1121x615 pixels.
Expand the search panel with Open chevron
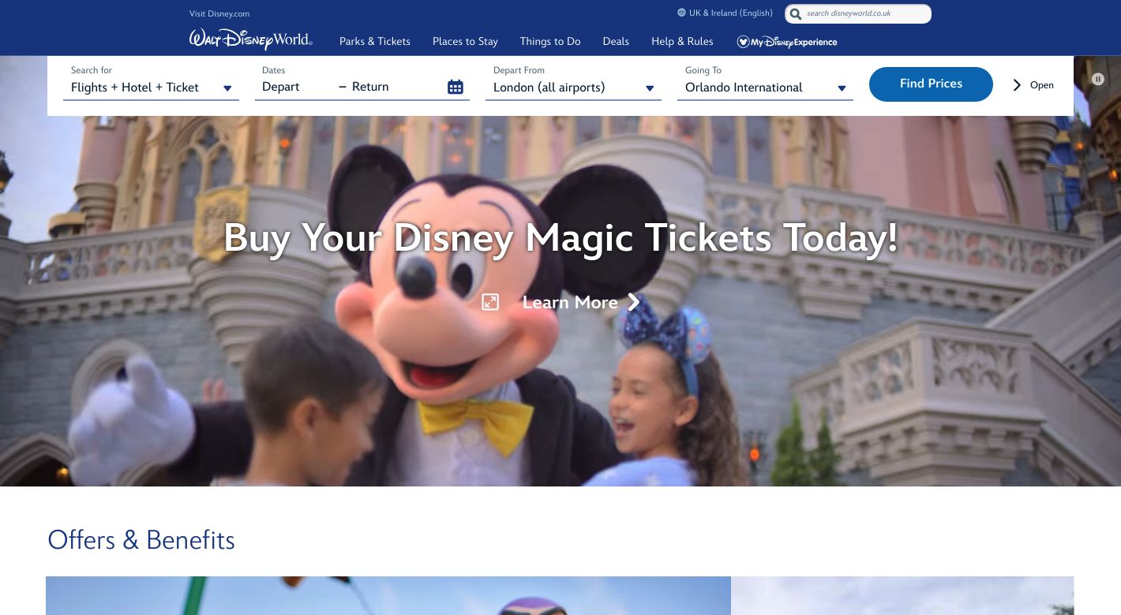[1033, 85]
